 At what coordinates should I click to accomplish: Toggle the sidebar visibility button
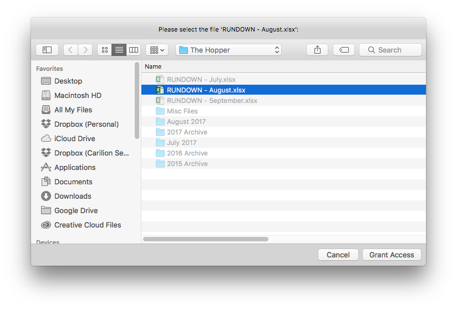[47, 50]
